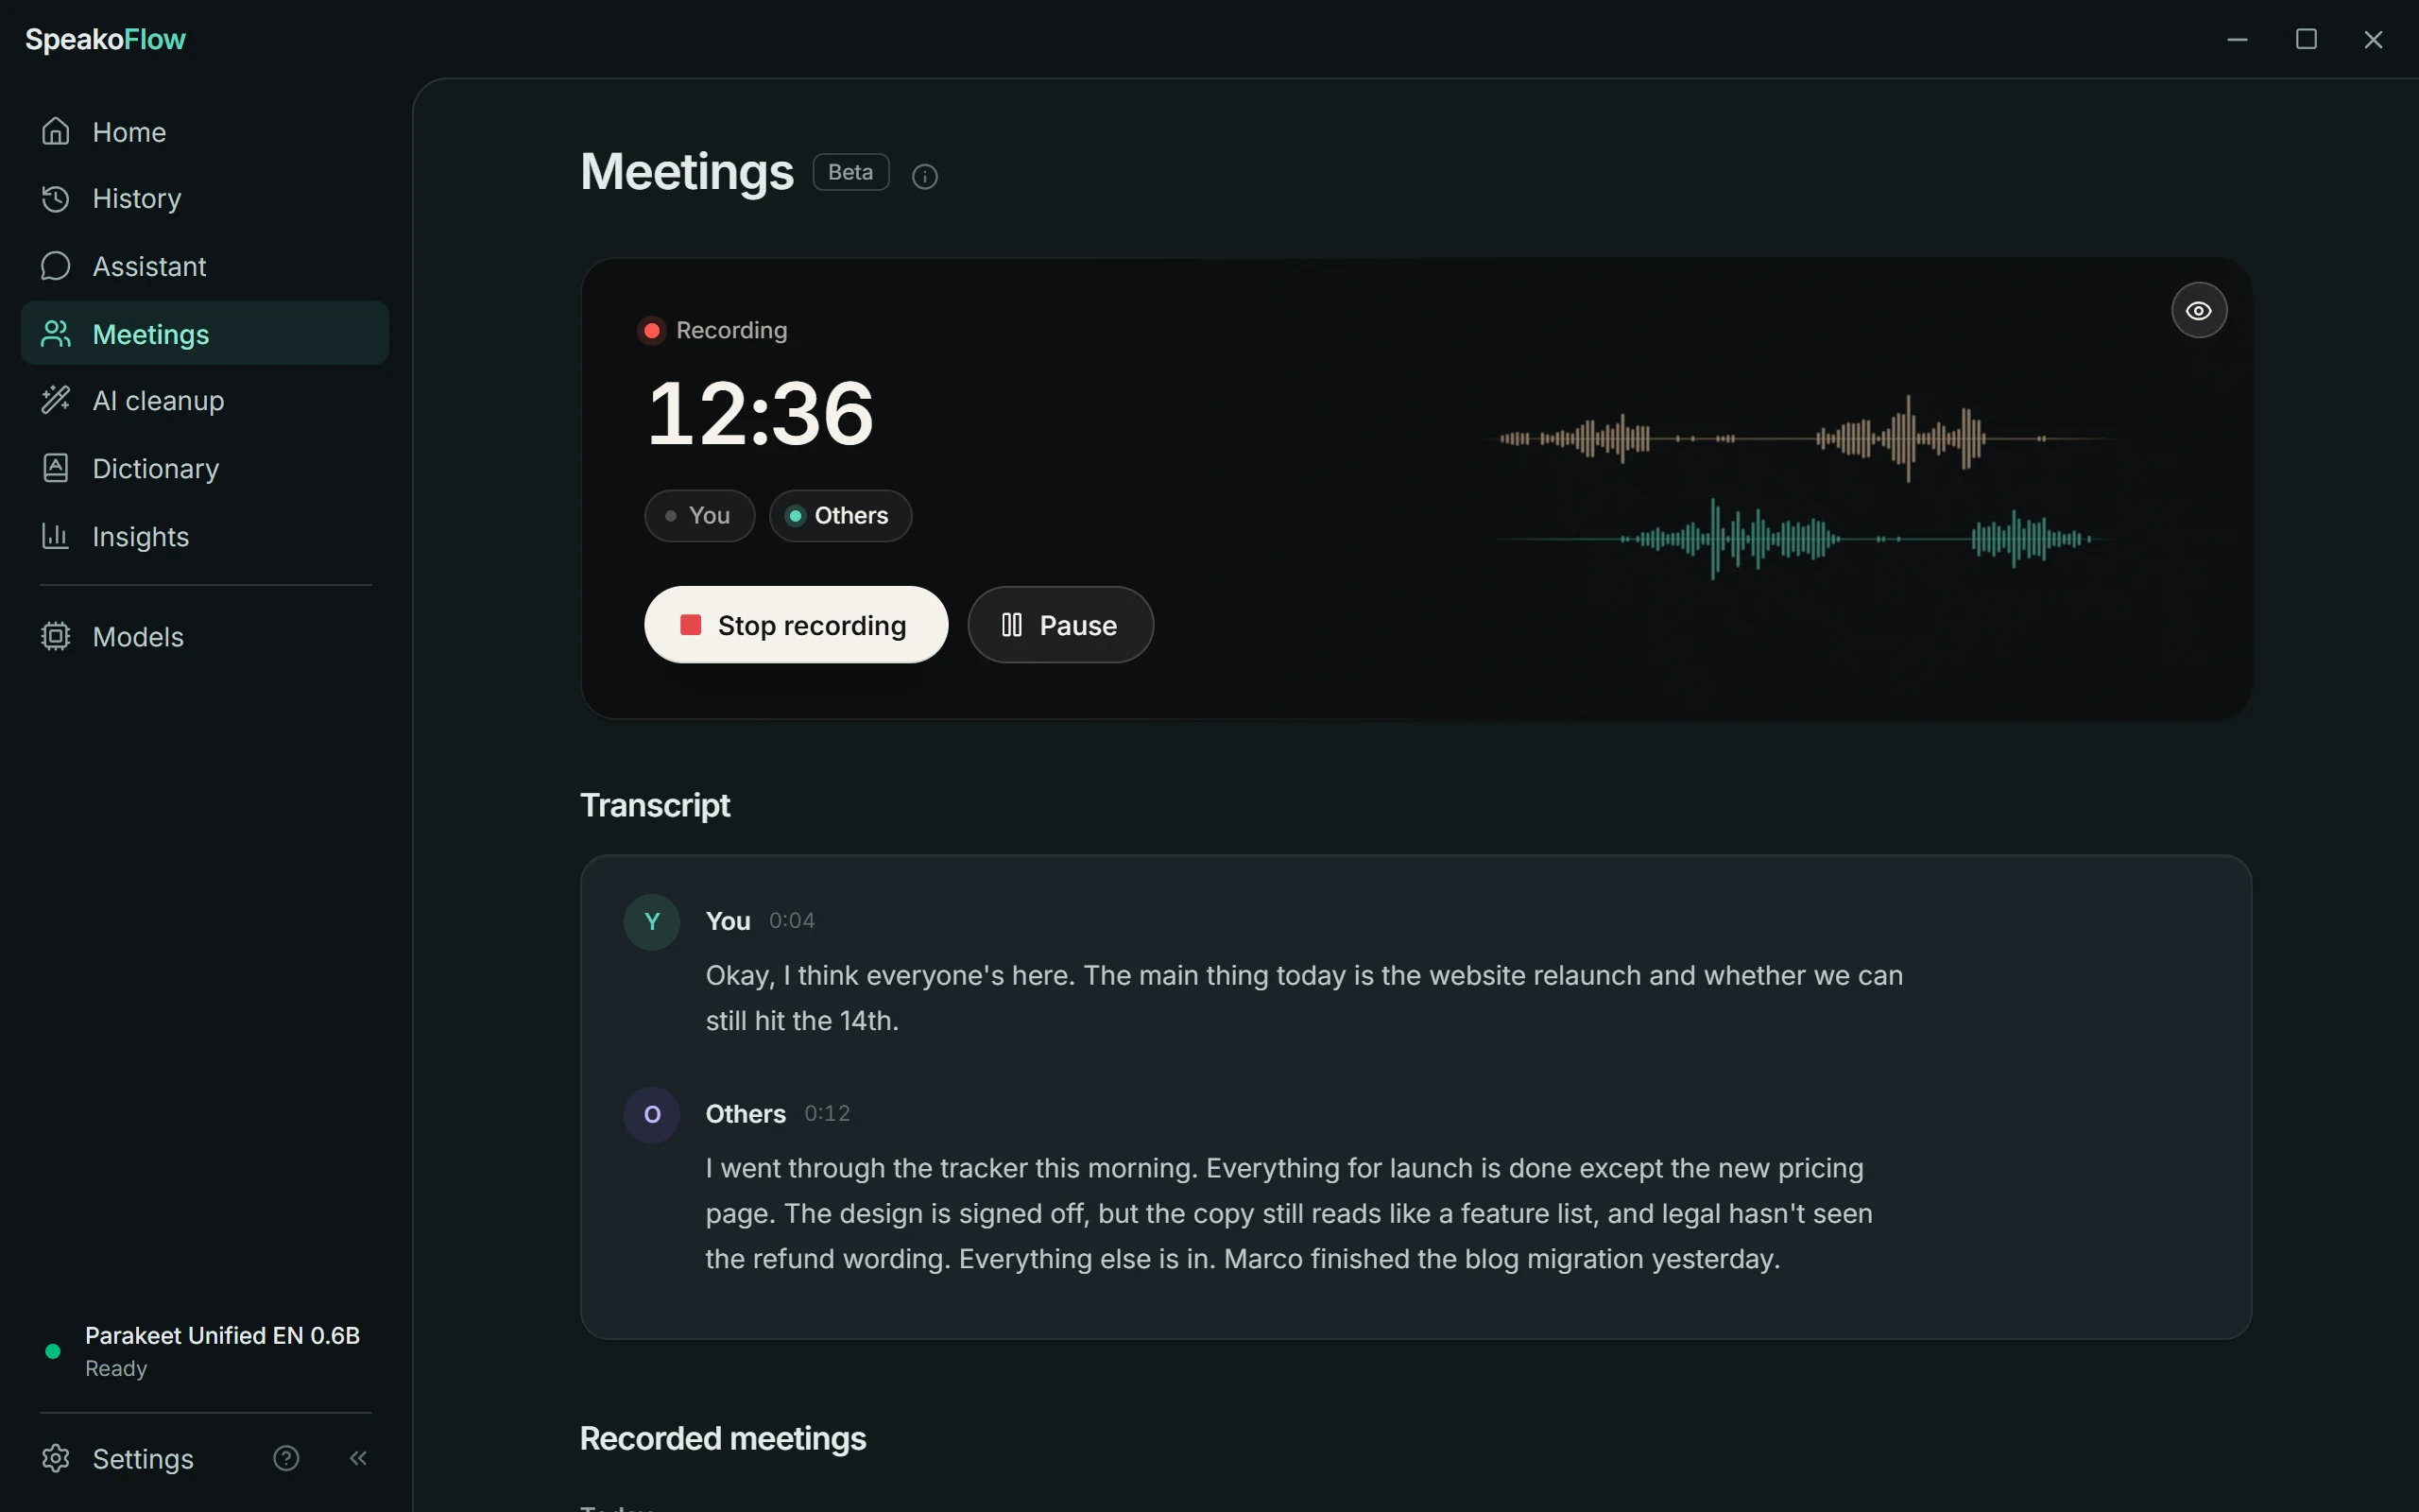Screen dimensions: 2419x1512
Task: Open the AI cleanup wand icon
Action: pyautogui.click(x=56, y=400)
